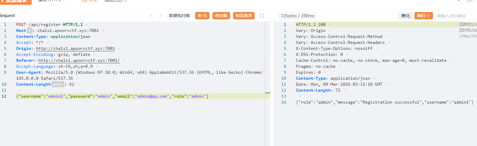
Task: Click the fullscreen expand icon in Request panel
Action: tap(262, 16)
